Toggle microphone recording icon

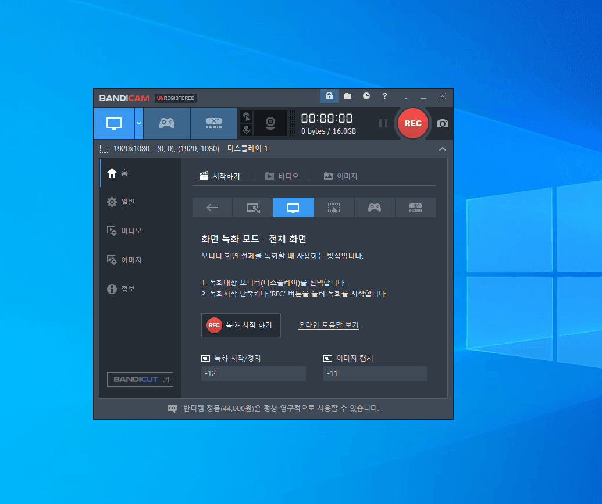pos(247,130)
